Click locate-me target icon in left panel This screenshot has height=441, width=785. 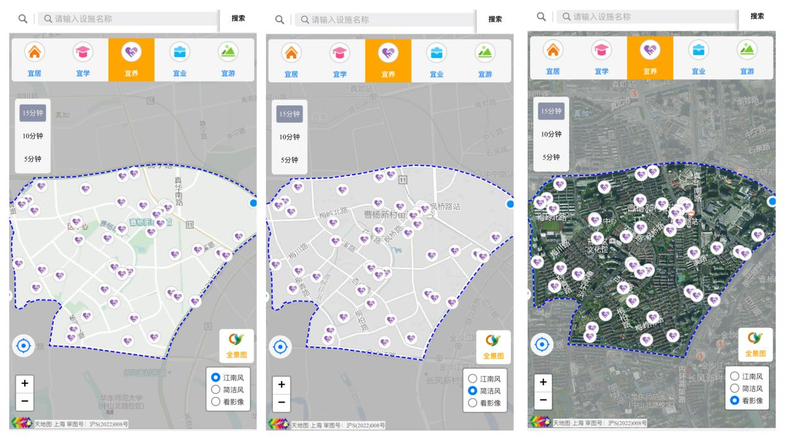[24, 346]
